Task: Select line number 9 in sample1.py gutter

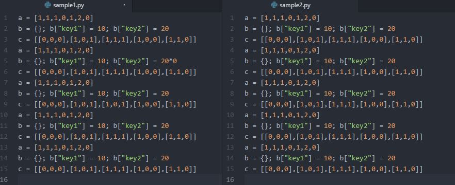Action: tap(6, 104)
